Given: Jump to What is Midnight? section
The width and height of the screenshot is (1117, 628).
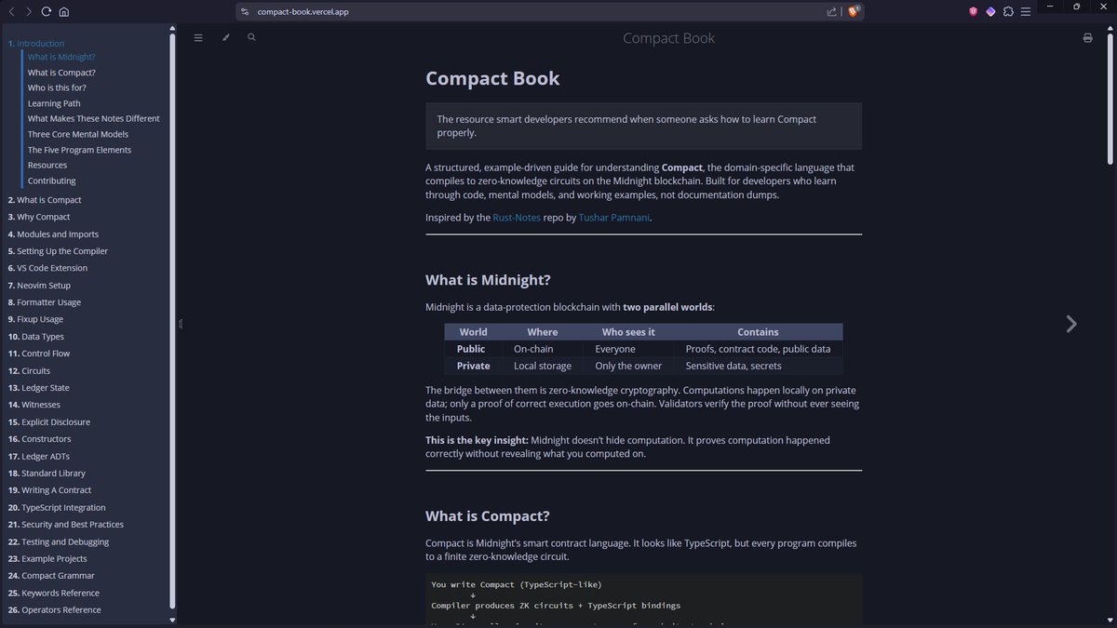Looking at the screenshot, I should [61, 57].
